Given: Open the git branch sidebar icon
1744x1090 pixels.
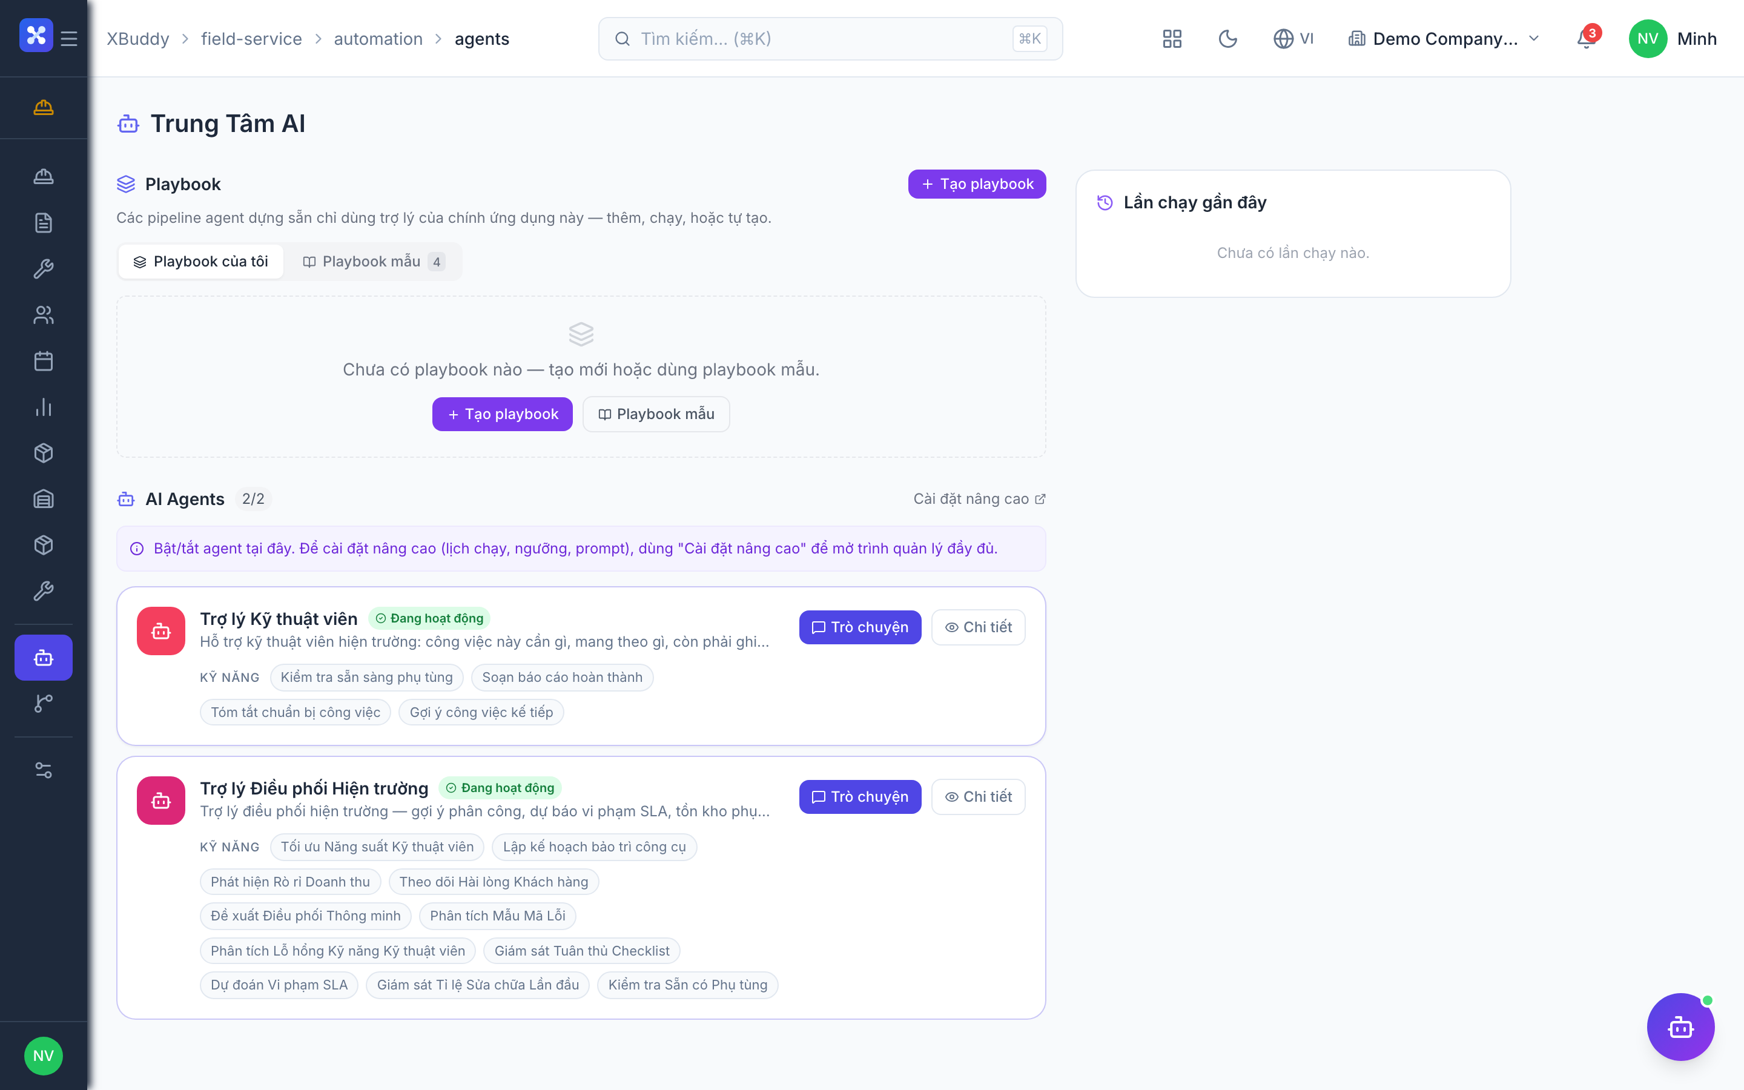Looking at the screenshot, I should [43, 704].
